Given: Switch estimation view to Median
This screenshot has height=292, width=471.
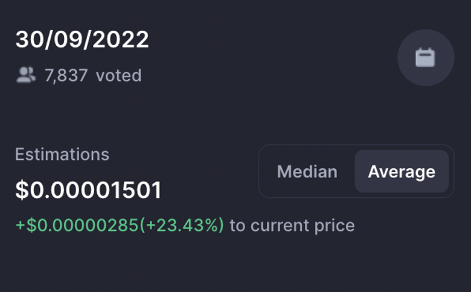Looking at the screenshot, I should [307, 172].
